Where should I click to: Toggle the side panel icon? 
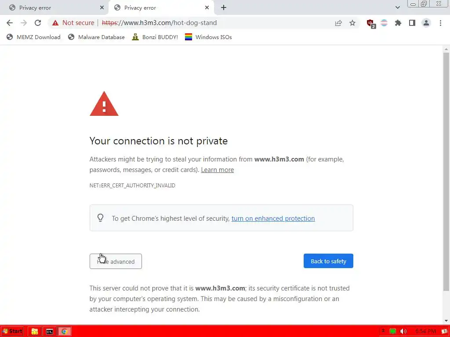pos(412,23)
